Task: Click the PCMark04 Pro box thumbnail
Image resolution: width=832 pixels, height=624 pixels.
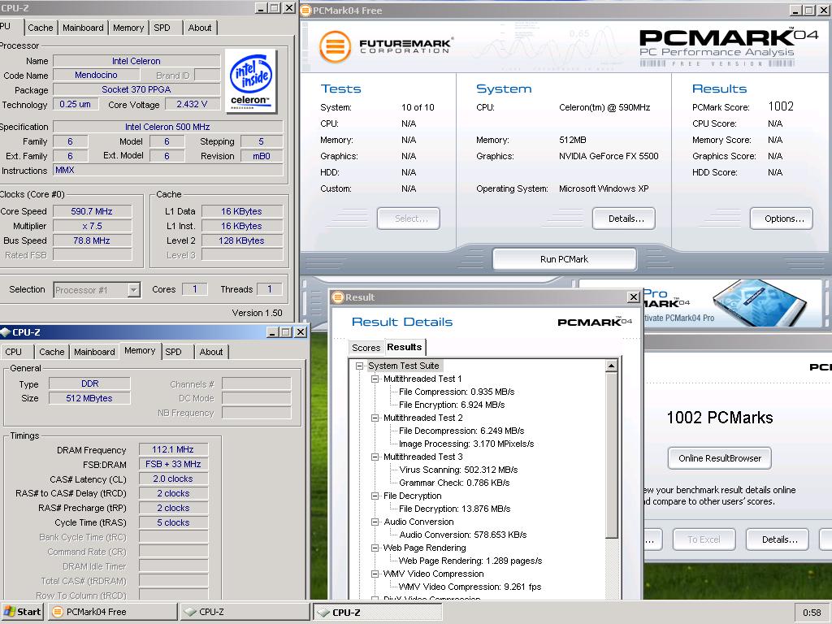Action: coord(760,302)
